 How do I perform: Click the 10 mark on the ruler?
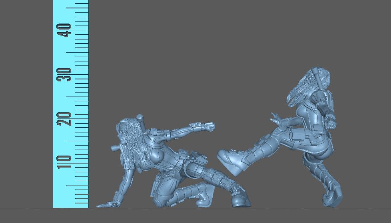click(64, 162)
